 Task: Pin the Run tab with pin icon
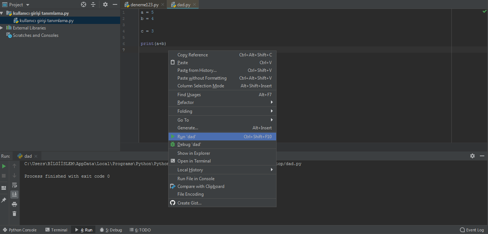pyautogui.click(x=4, y=200)
